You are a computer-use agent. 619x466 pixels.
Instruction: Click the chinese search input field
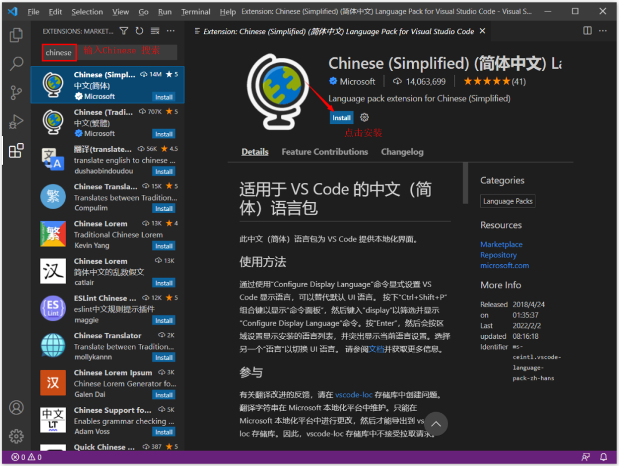point(59,52)
